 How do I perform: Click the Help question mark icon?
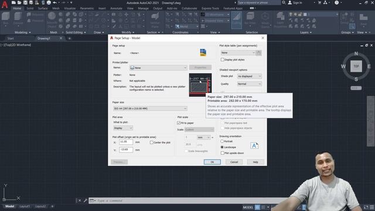point(336,2)
